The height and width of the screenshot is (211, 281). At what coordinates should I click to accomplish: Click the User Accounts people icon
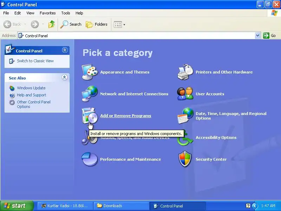click(x=185, y=94)
